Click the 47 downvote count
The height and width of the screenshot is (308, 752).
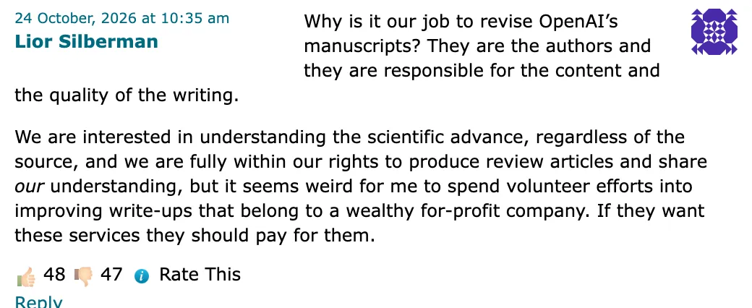[x=111, y=275]
